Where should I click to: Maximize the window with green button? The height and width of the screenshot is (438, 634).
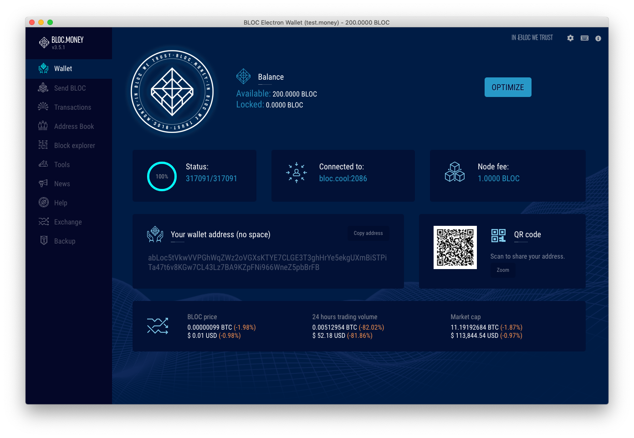point(50,22)
